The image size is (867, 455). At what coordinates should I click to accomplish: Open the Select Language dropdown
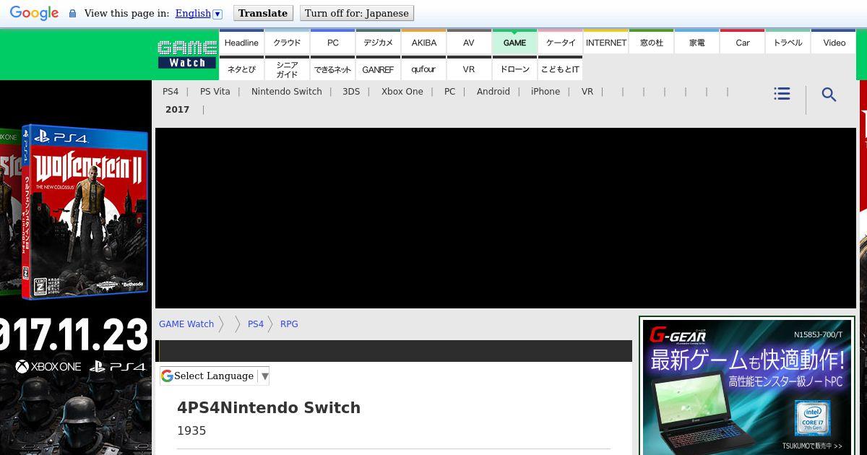coord(215,376)
